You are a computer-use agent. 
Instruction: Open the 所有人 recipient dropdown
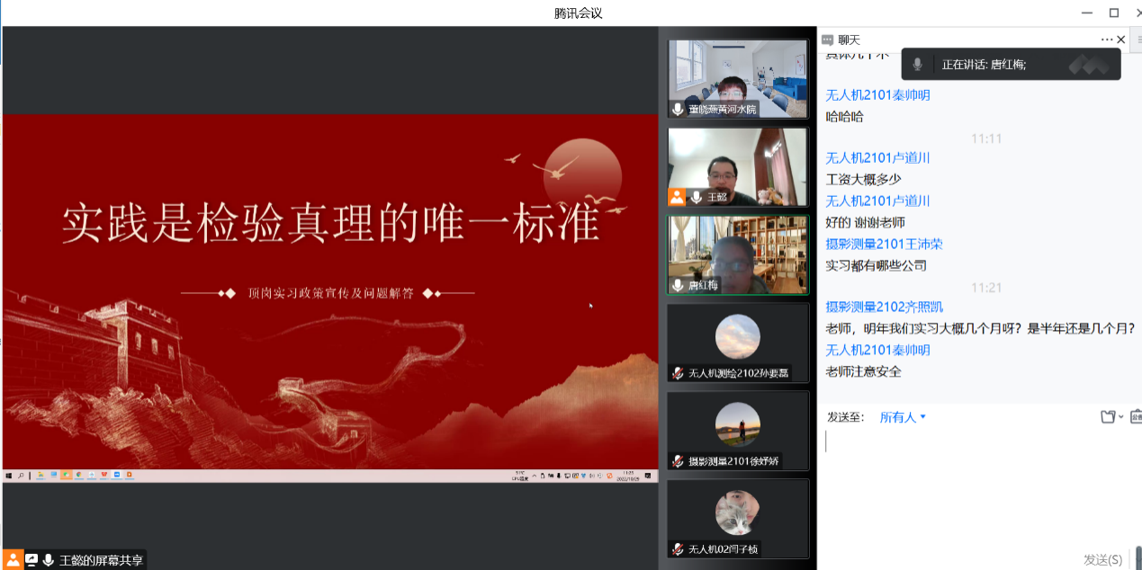897,417
